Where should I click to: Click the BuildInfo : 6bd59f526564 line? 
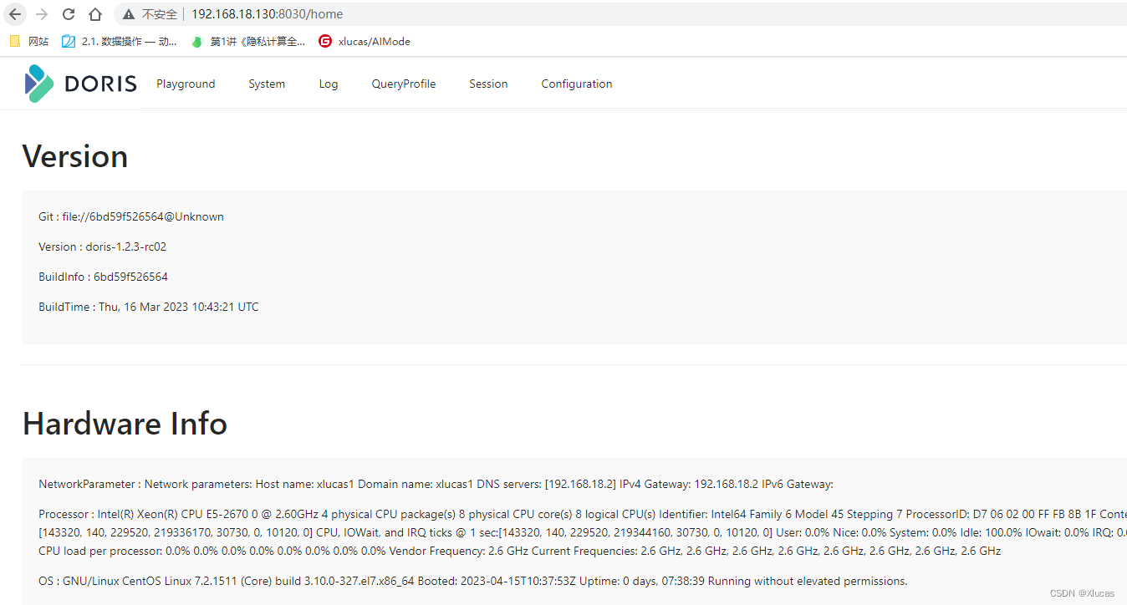(103, 277)
